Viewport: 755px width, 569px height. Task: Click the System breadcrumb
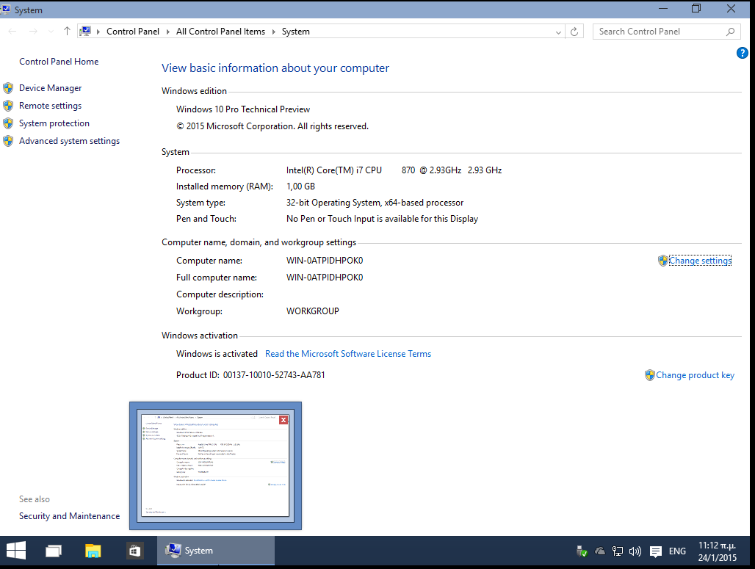[x=296, y=32]
